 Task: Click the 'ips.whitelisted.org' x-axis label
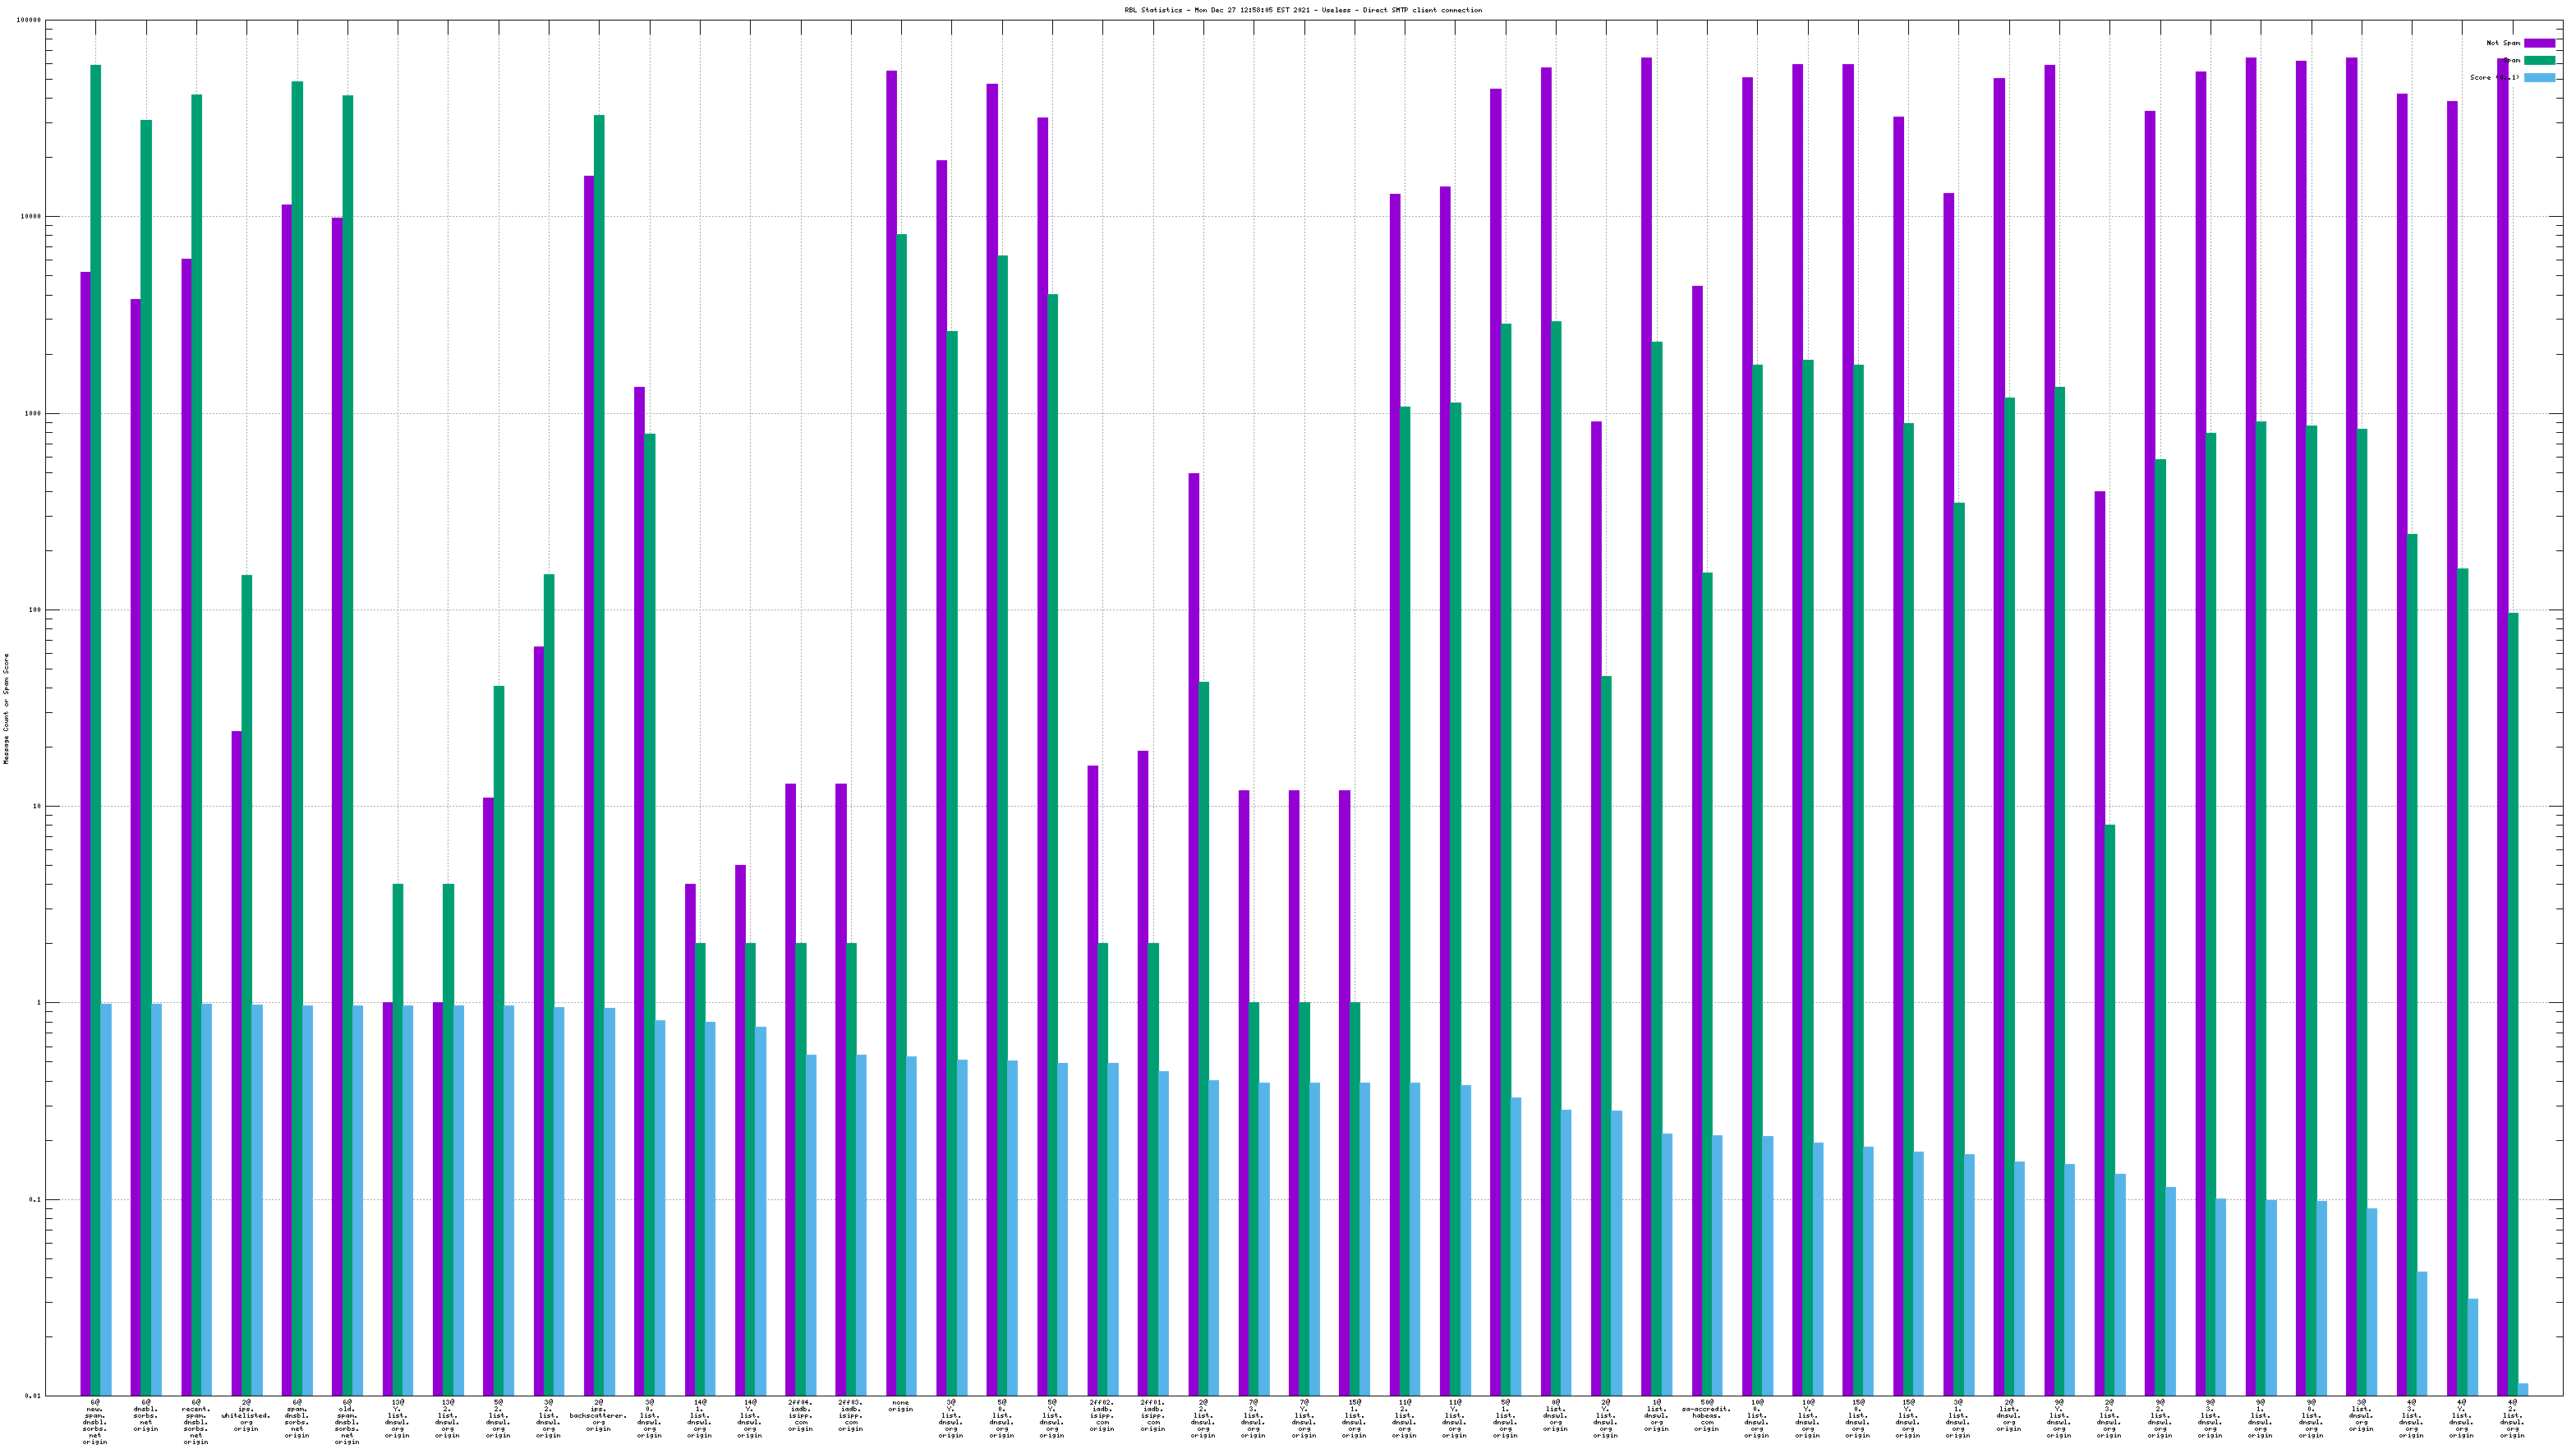(x=246, y=1415)
